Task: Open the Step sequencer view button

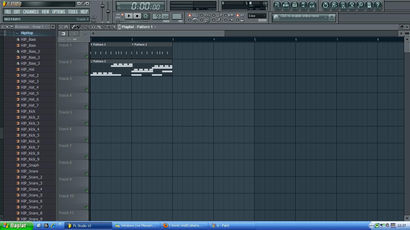Action: 286,5
